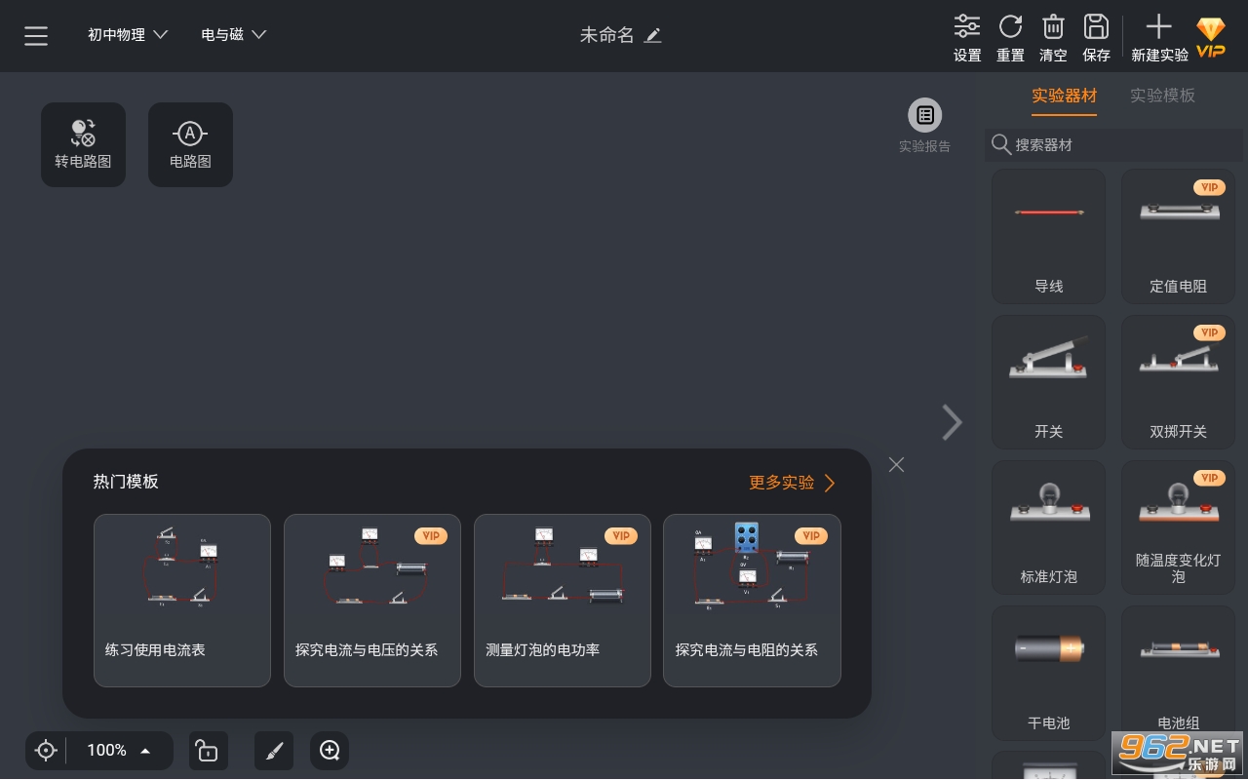Select the 导线 wire component
The height and width of the screenshot is (780, 1248).
[x=1049, y=236]
